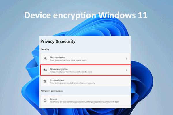Click the Device encryption lock-drive icon
173x115 pixels.
[x=45, y=70]
